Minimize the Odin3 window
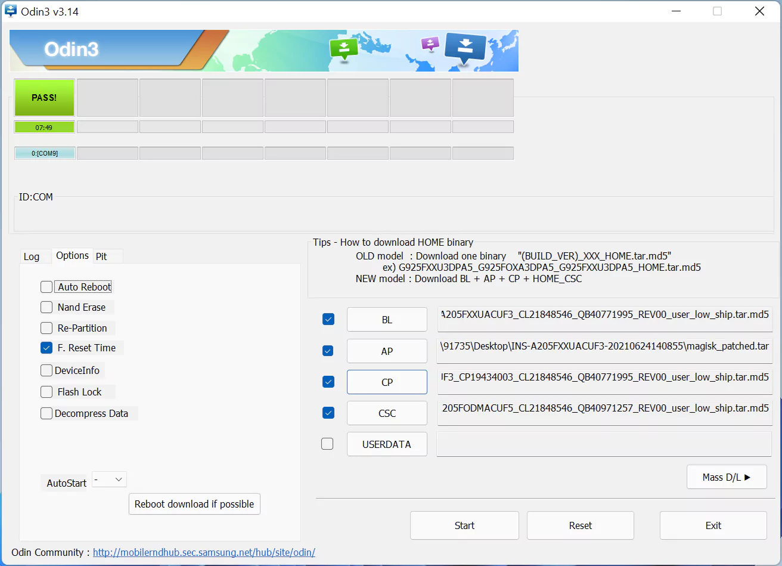 676,11
